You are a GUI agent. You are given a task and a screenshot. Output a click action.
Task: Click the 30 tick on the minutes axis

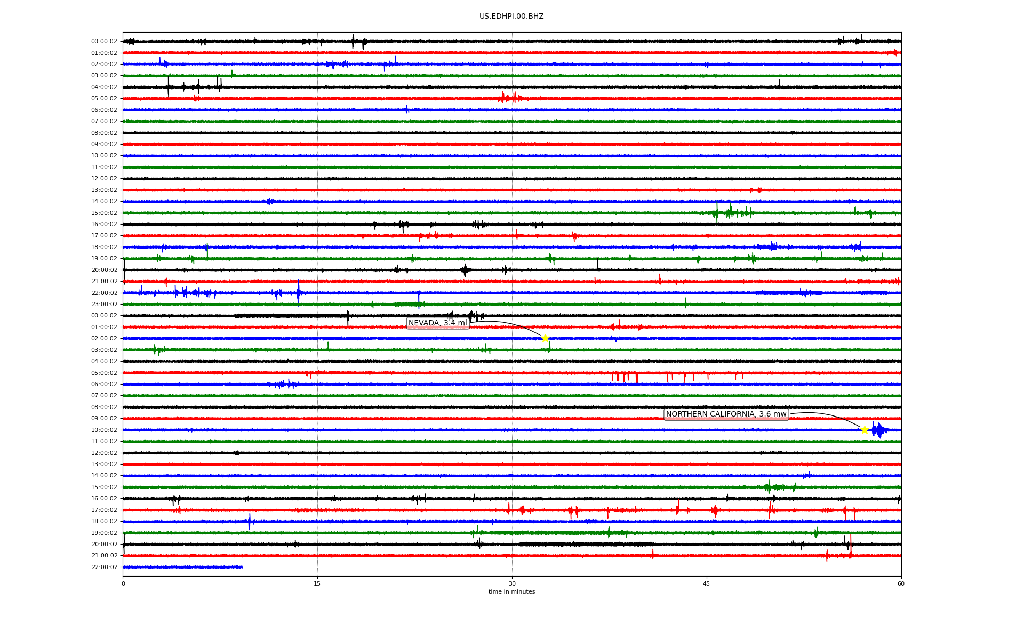pos(512,583)
